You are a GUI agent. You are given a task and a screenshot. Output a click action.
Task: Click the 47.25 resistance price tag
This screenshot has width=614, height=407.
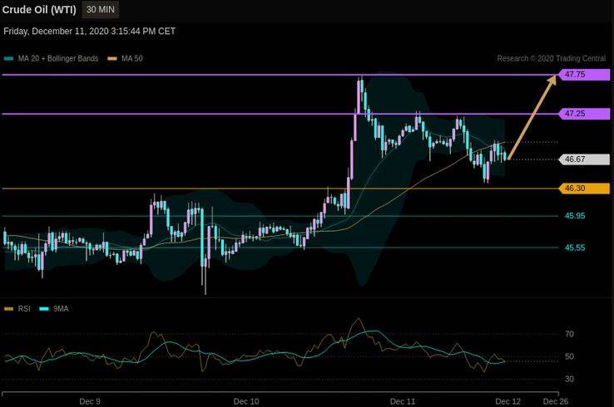coord(584,114)
